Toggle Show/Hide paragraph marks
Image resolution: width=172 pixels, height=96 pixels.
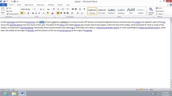tap(84, 9)
